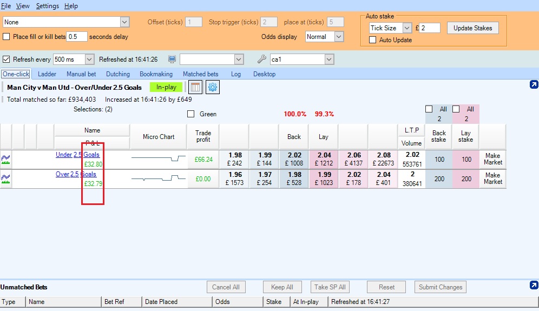The image size is (539, 311).
Task: Open the Over 2.5 Goals link
Action: (x=76, y=174)
